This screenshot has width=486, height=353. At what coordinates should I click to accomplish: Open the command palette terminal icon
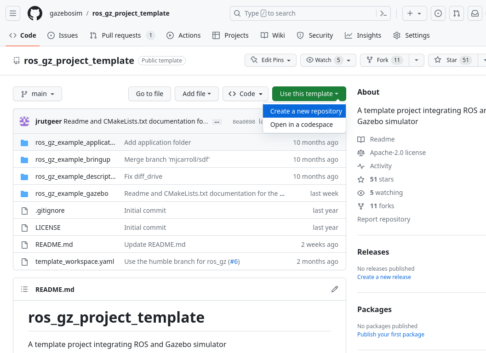pyautogui.click(x=383, y=13)
